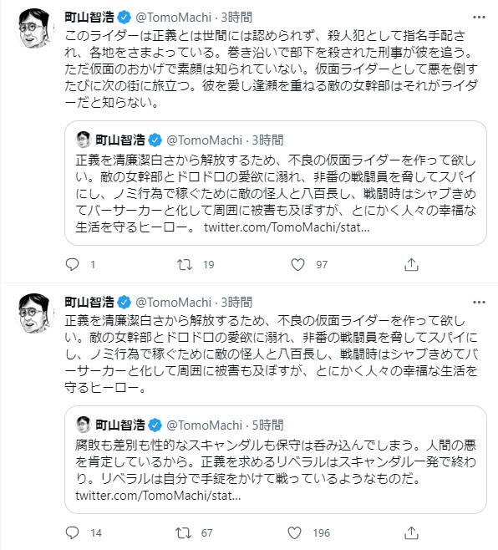Open the more options menu on first tweet

tap(479, 18)
